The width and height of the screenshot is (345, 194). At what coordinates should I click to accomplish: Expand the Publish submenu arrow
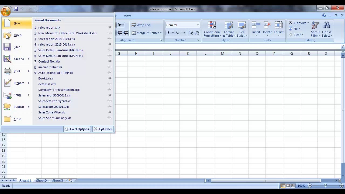pos(29,107)
